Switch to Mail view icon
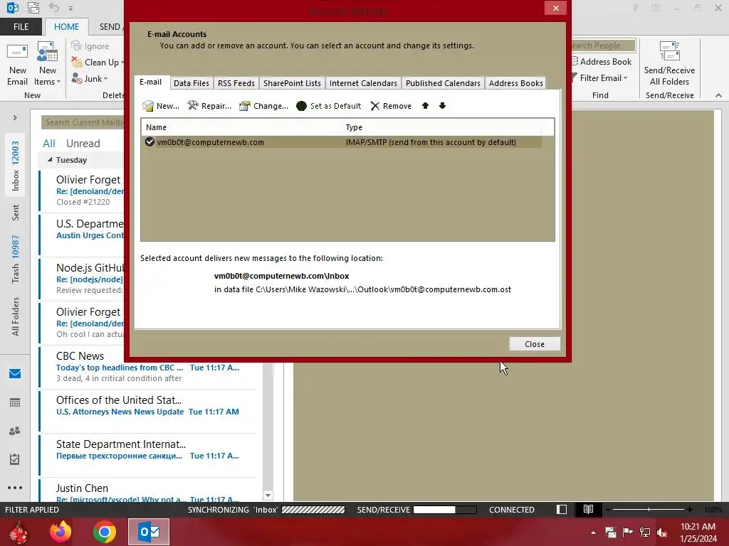Viewport: 729px width, 546px height. click(15, 374)
